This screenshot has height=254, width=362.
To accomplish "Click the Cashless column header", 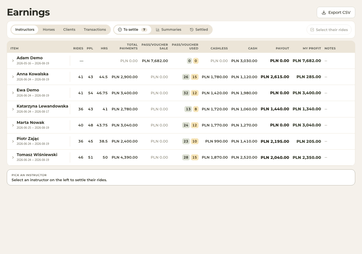I will click(x=219, y=49).
